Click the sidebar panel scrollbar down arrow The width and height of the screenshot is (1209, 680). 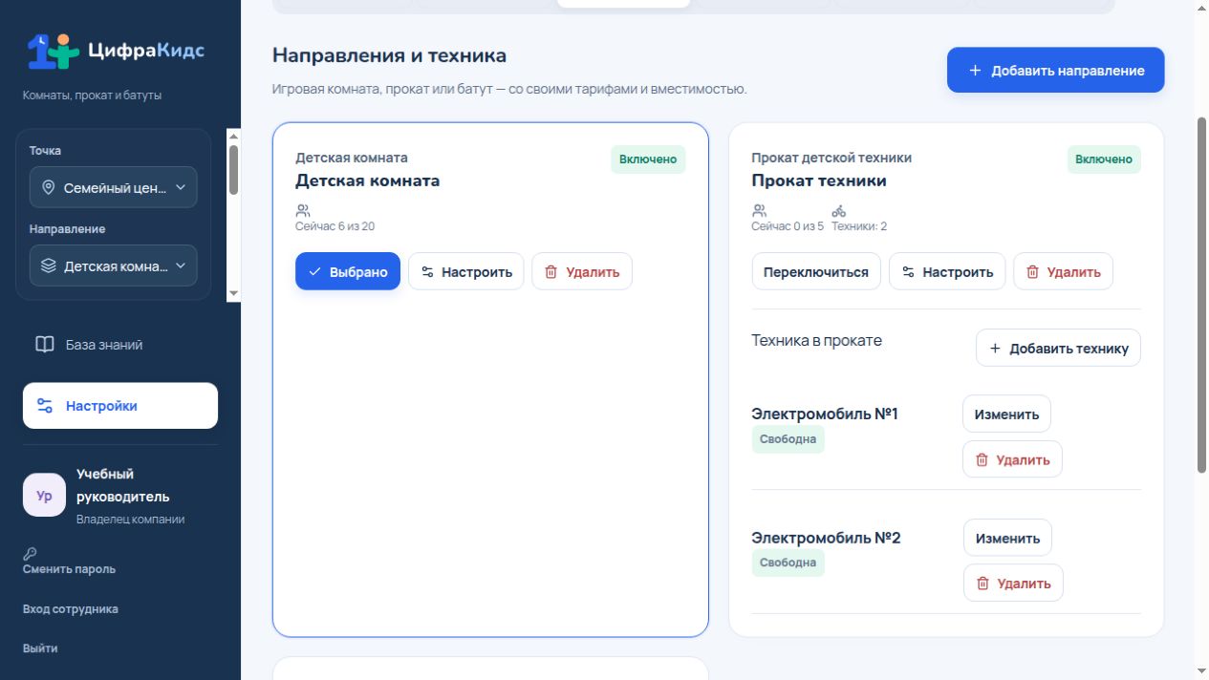[233, 294]
